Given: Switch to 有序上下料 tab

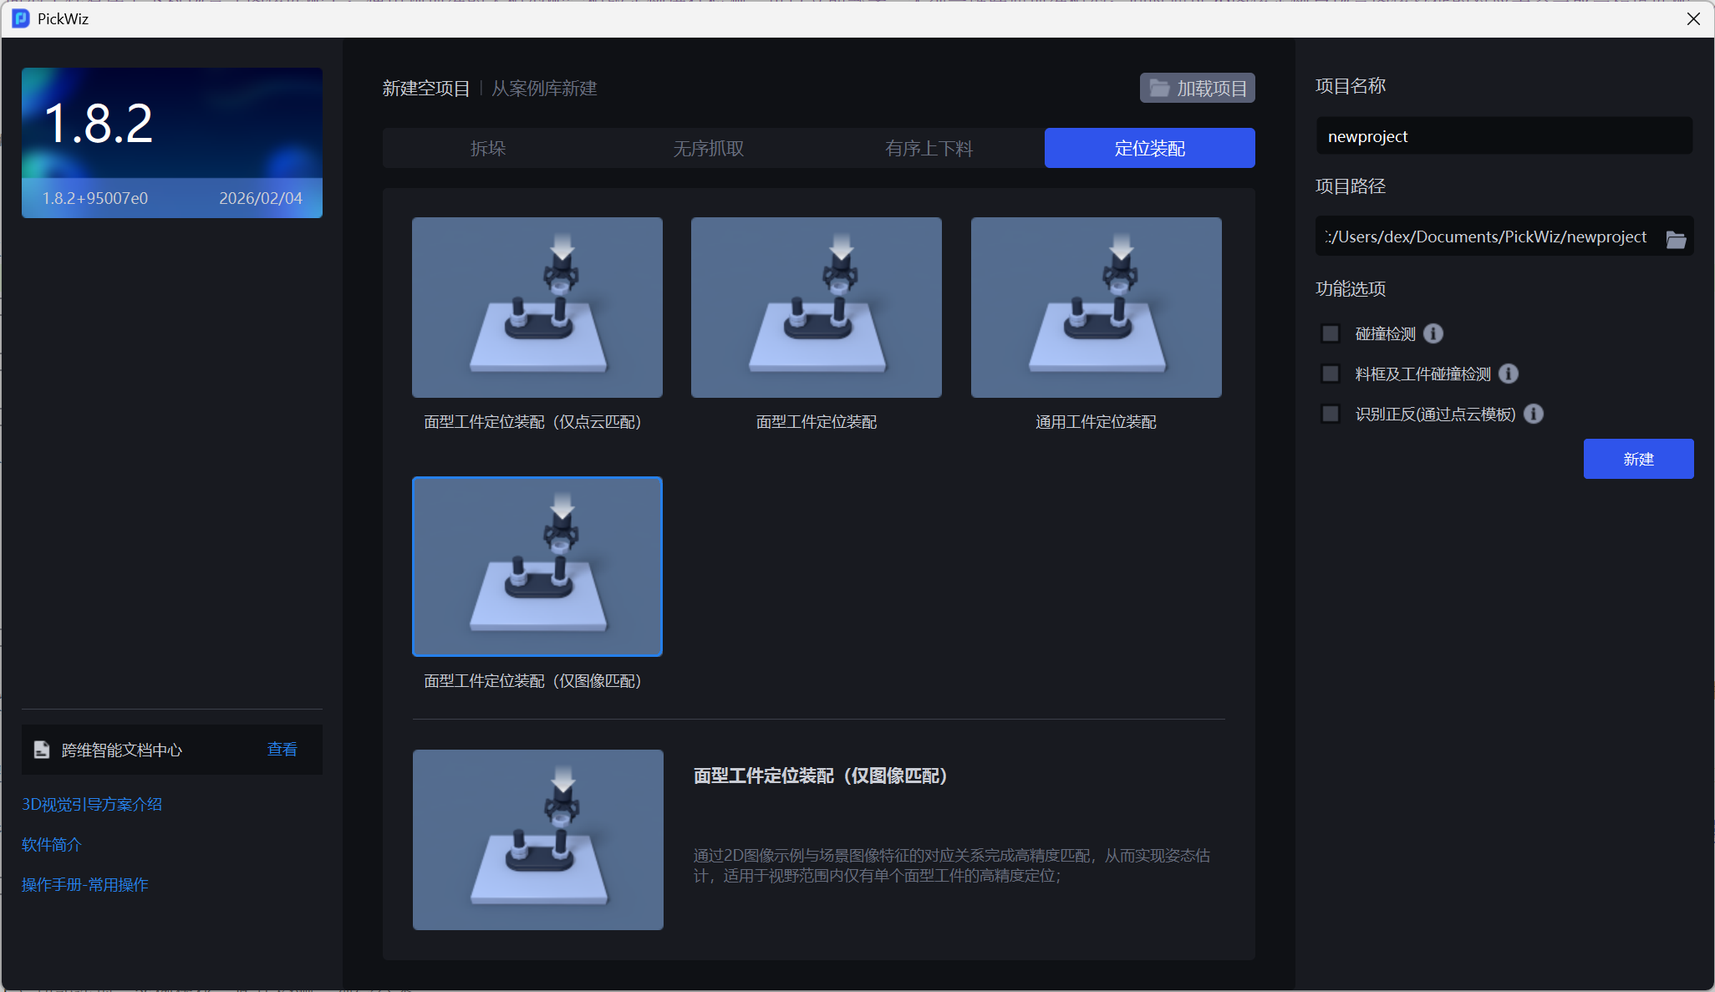Looking at the screenshot, I should 929,148.
